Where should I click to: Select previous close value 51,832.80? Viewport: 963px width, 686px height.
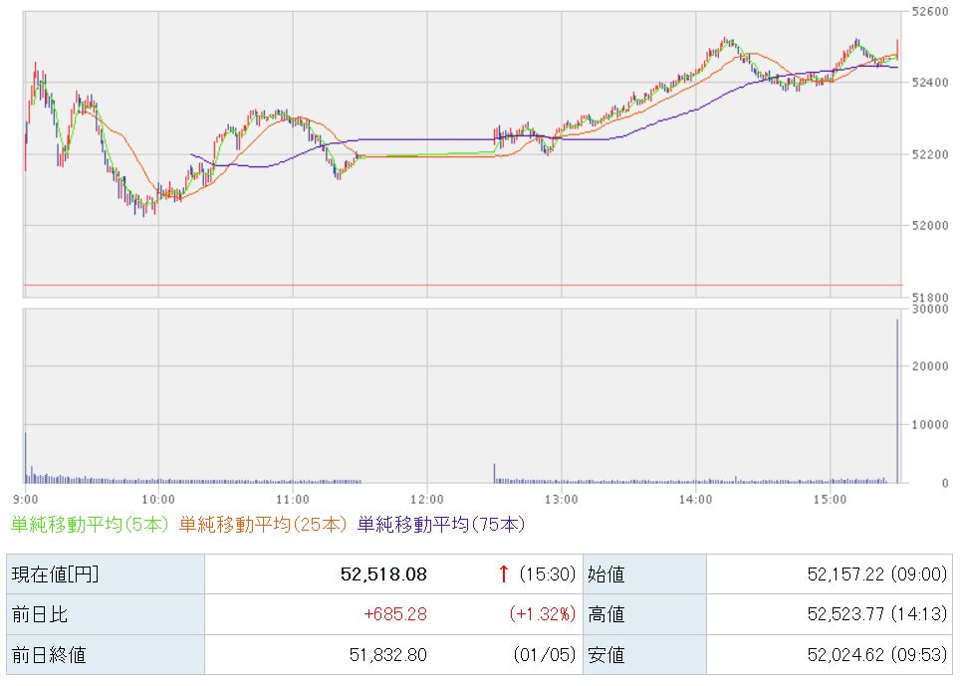click(x=386, y=654)
